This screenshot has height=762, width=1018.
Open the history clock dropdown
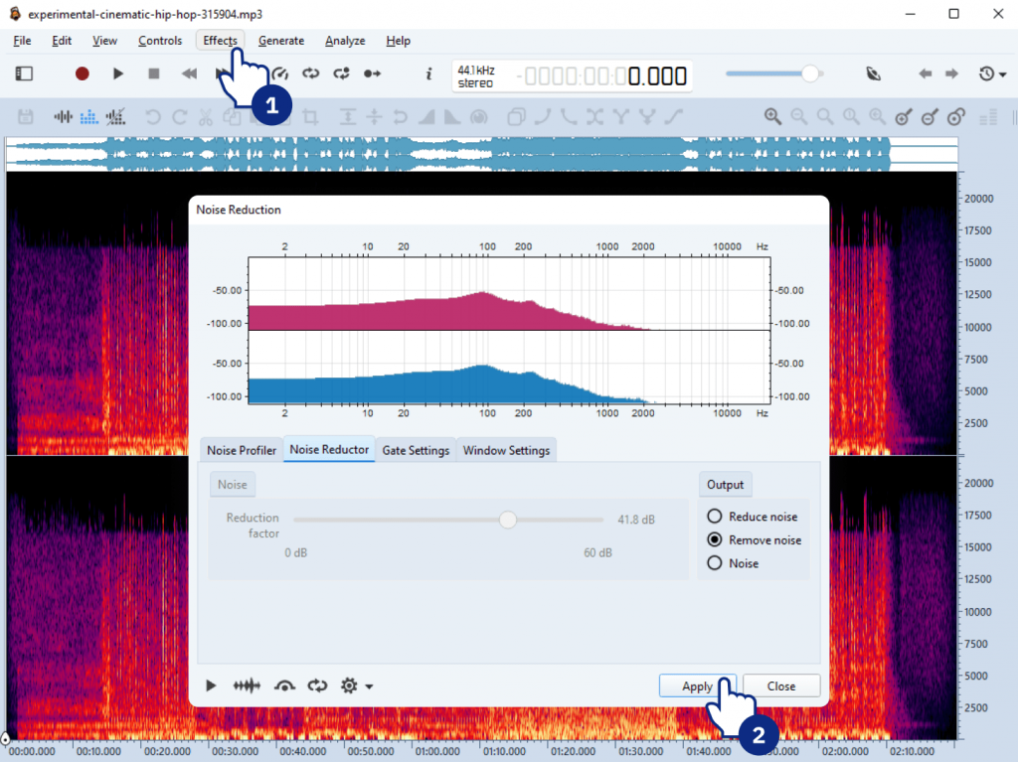point(992,74)
